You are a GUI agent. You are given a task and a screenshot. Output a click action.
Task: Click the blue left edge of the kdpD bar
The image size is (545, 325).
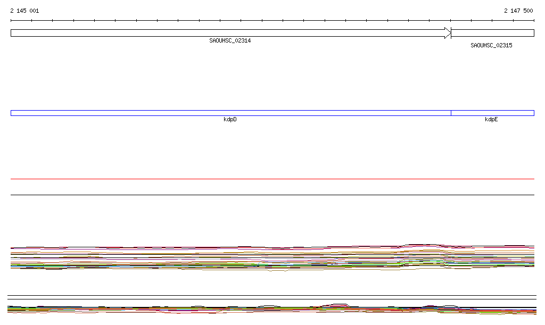pyautogui.click(x=11, y=113)
